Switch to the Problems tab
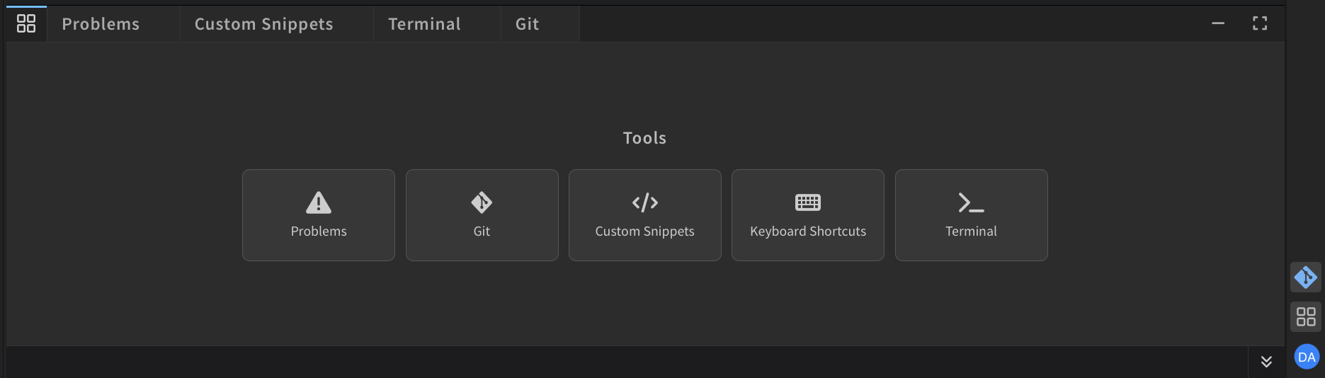1325x378 pixels. pyautogui.click(x=101, y=24)
